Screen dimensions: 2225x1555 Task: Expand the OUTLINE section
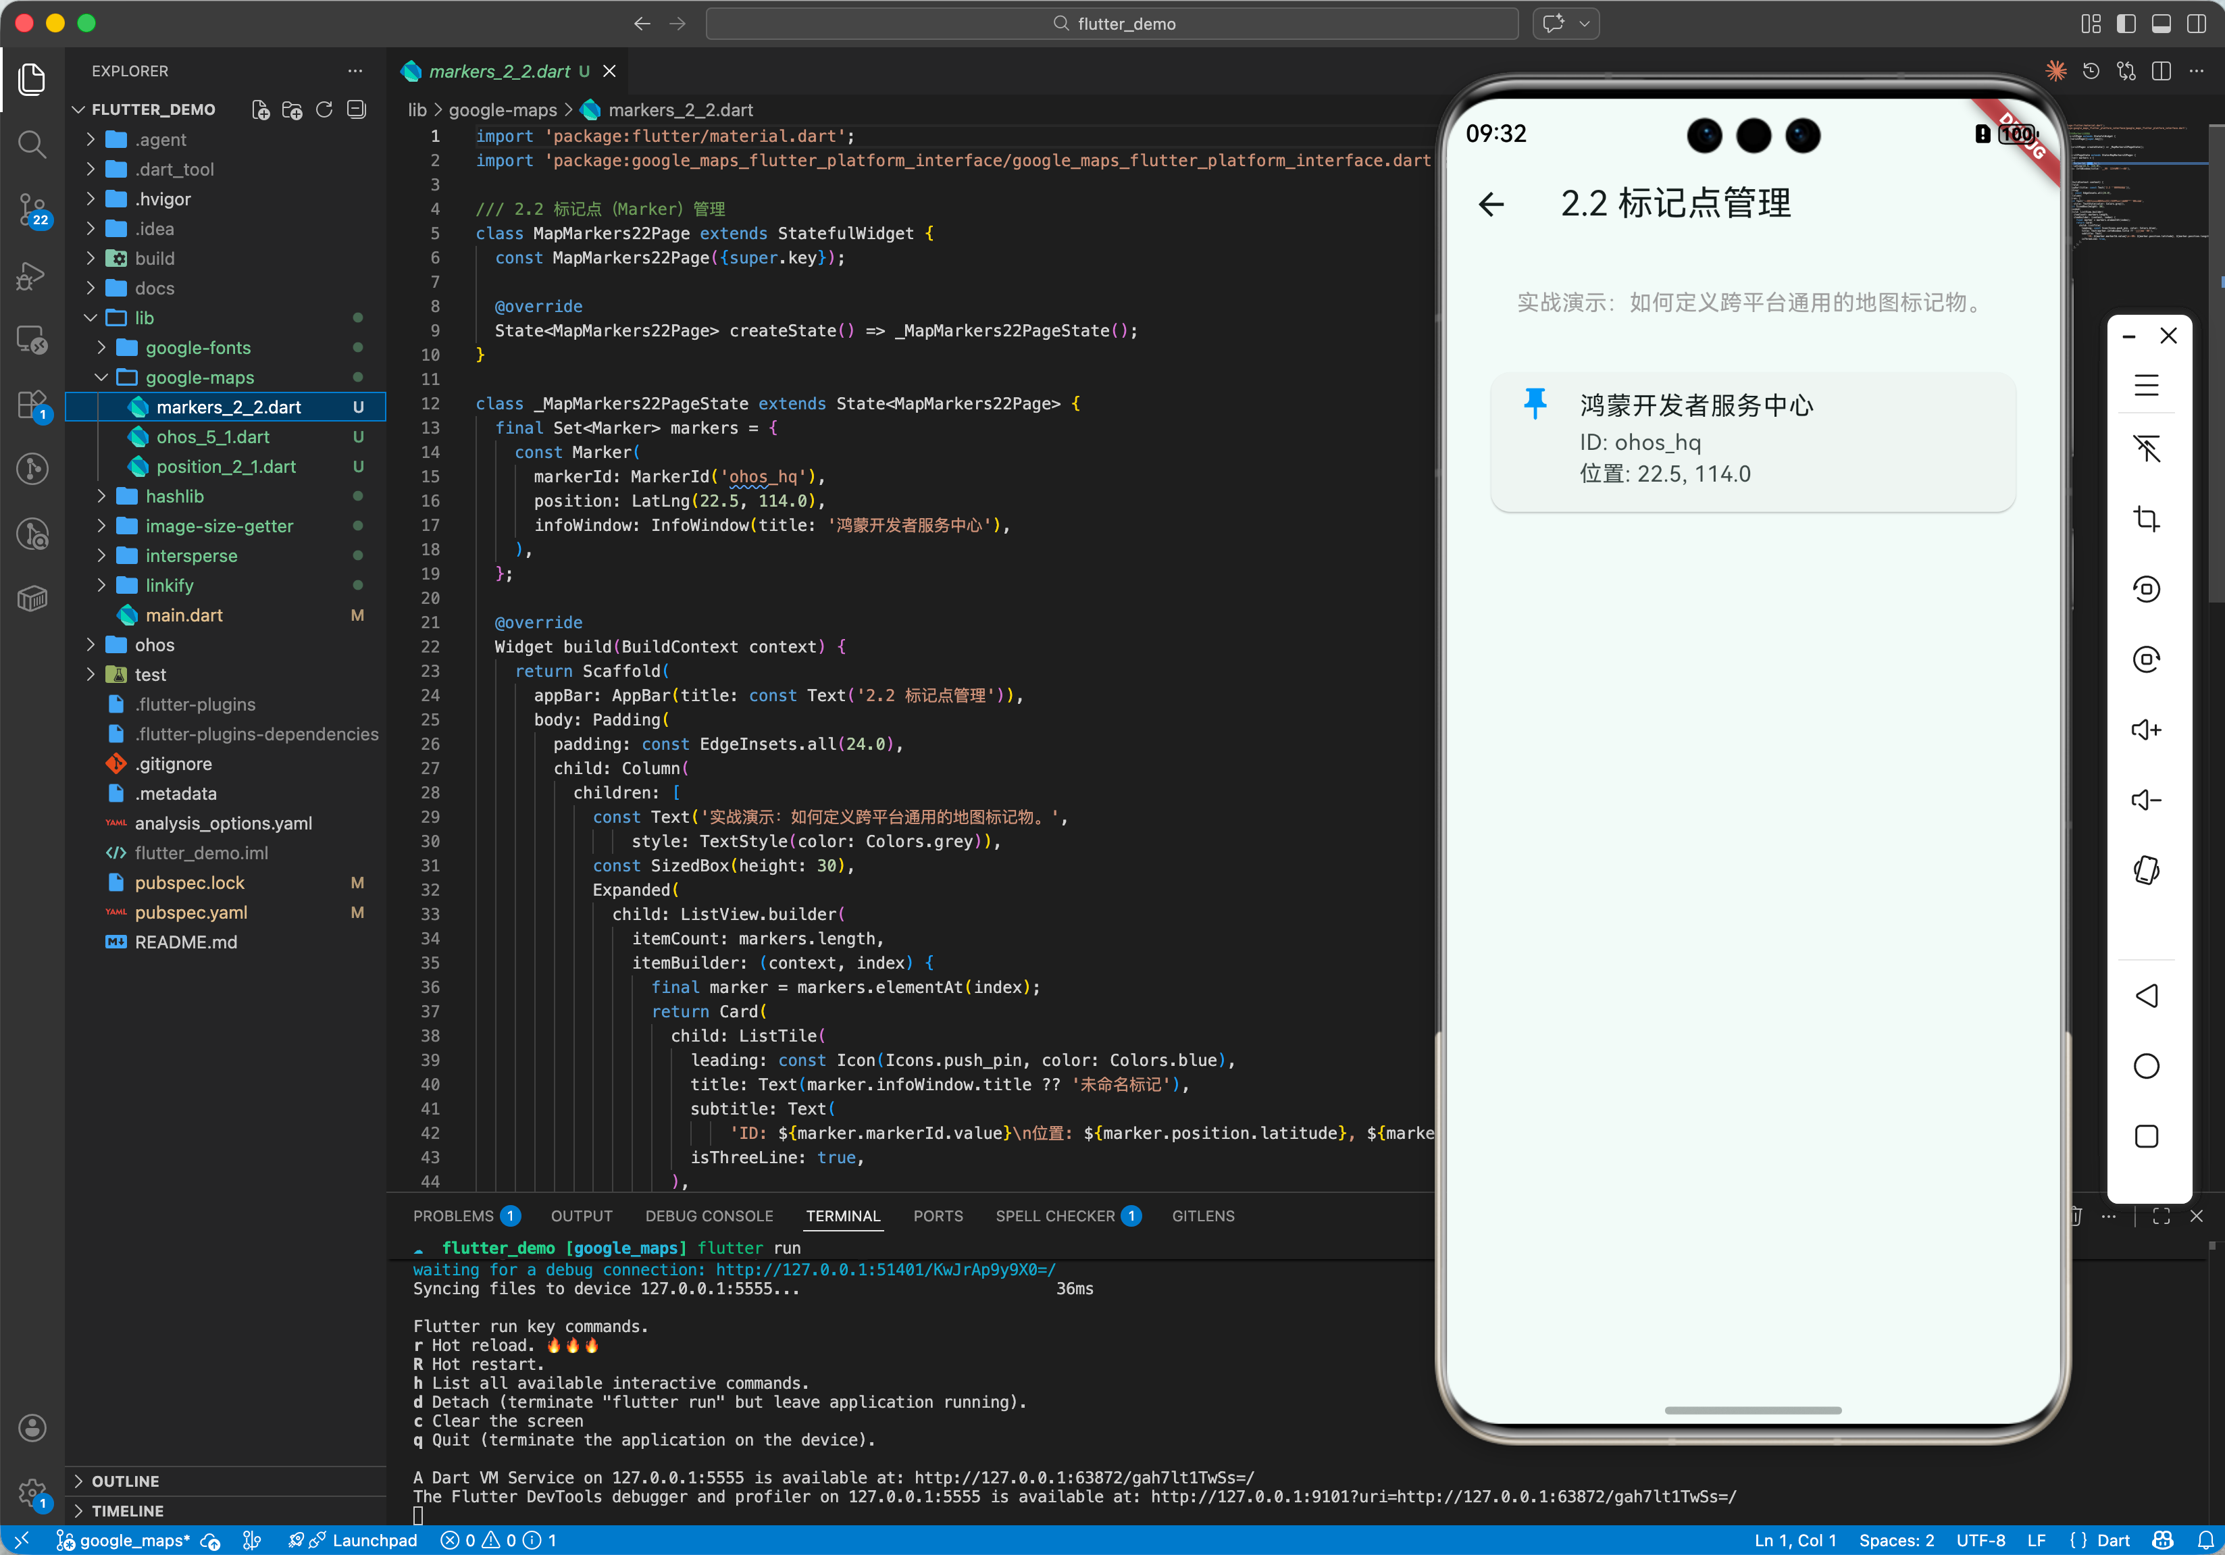(x=125, y=1481)
